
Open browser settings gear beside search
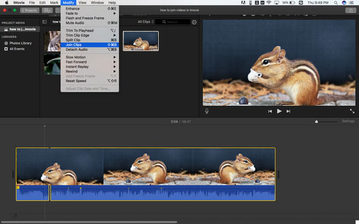coord(194,22)
